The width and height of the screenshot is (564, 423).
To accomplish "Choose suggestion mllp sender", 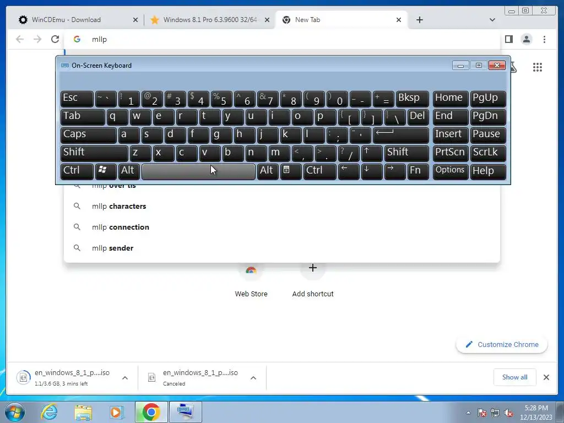I will click(x=282, y=248).
